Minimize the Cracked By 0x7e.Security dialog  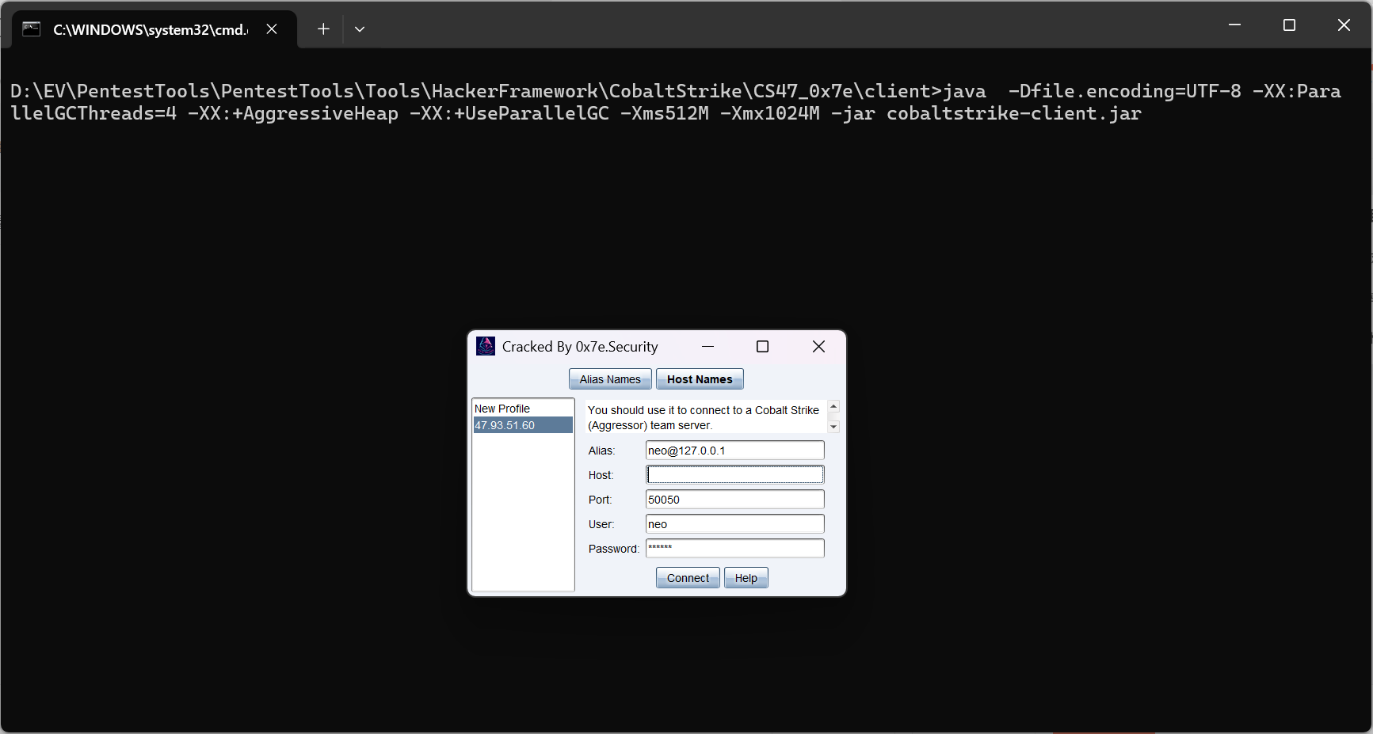707,346
